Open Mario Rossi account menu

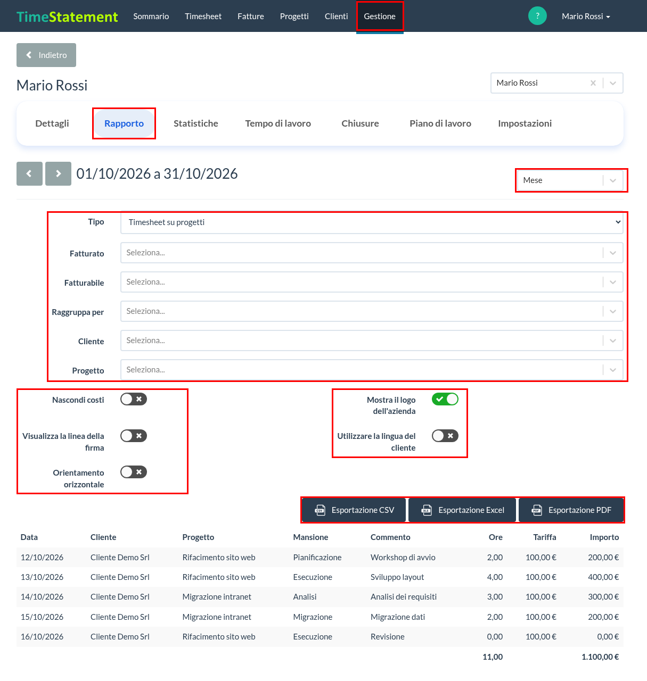click(586, 16)
